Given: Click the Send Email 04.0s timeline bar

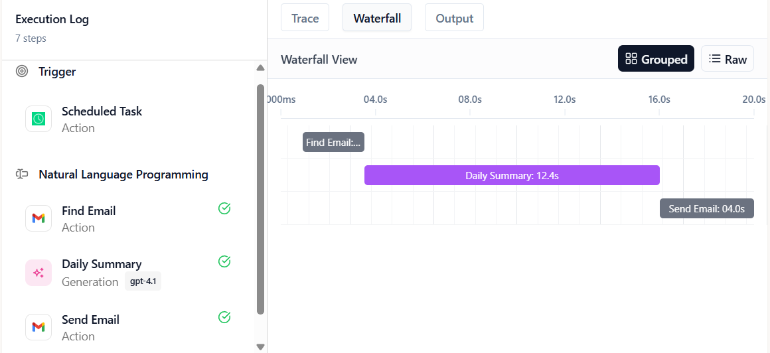Looking at the screenshot, I should [706, 208].
